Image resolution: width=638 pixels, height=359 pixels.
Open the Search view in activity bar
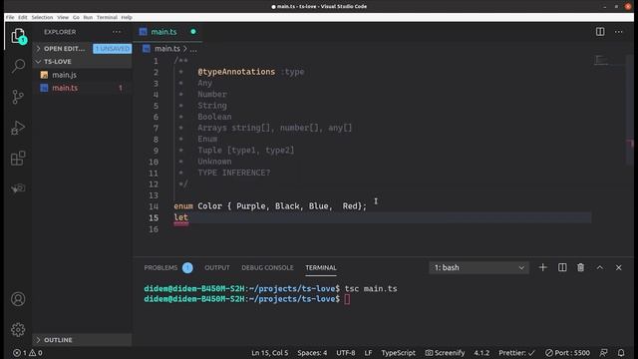[x=18, y=66]
